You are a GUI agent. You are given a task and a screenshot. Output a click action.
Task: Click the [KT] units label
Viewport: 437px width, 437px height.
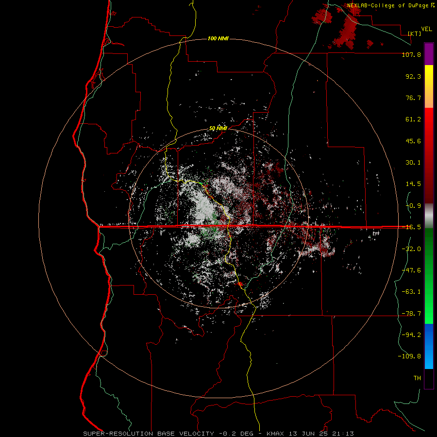(415, 34)
